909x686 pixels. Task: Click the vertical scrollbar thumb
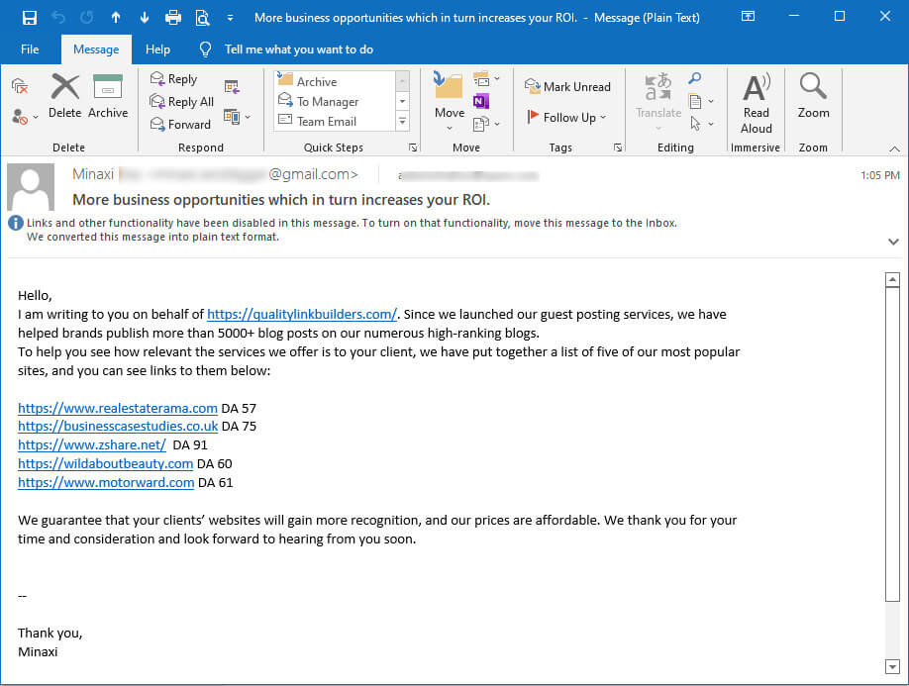[892, 444]
